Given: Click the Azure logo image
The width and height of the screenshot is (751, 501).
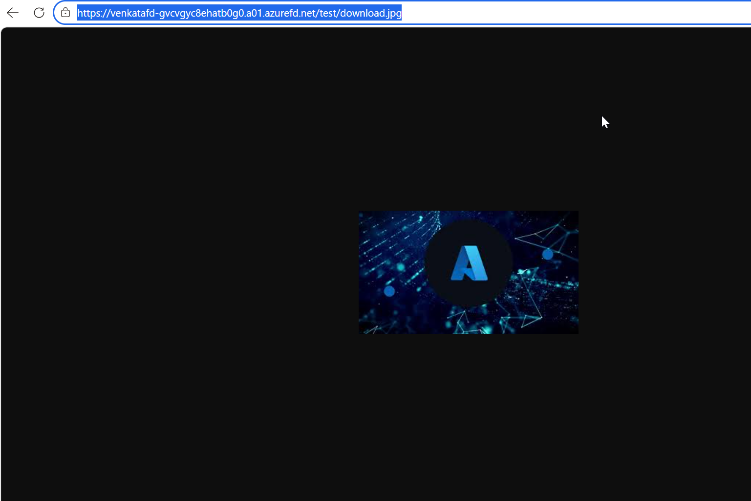Looking at the screenshot, I should coord(469,272).
